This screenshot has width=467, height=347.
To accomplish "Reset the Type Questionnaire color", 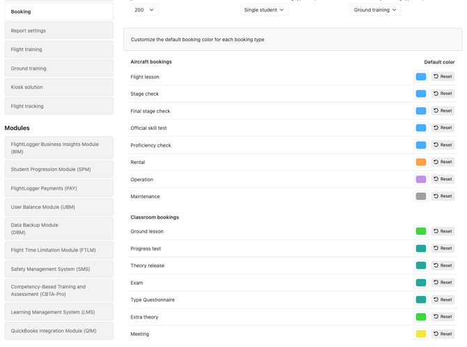I will click(443, 300).
